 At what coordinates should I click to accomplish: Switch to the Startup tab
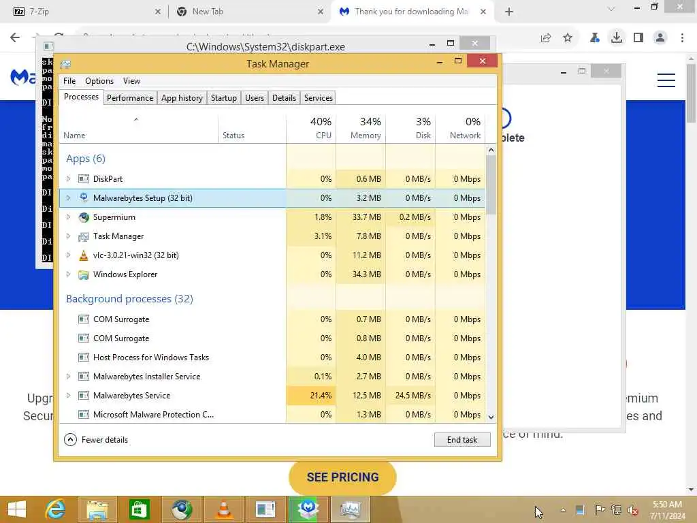223,98
